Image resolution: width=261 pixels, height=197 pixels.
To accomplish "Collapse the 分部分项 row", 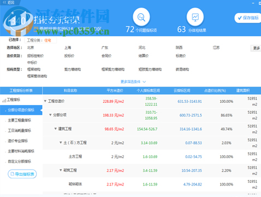I will [x=50, y=115].
